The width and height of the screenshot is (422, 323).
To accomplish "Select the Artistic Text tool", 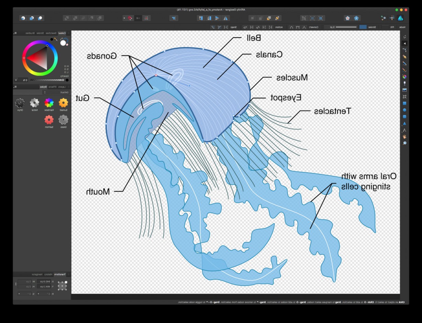I will 404,130.
